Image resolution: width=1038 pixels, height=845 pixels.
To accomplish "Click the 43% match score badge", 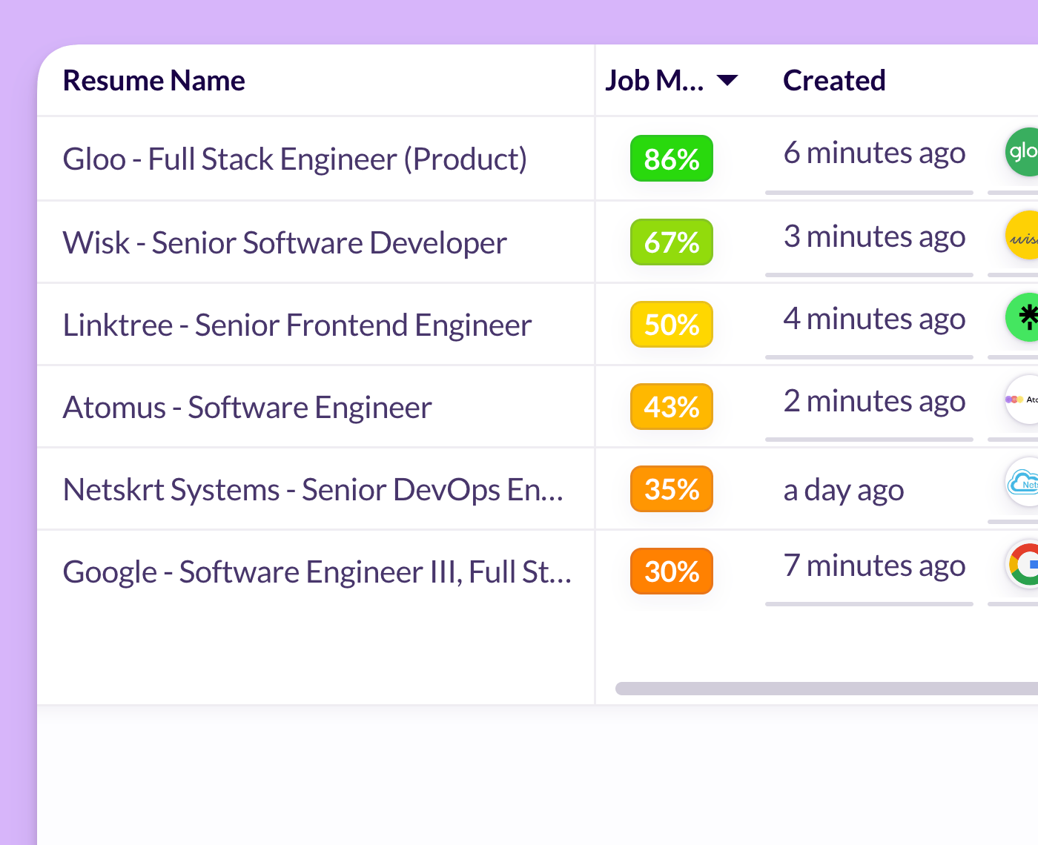I will (x=672, y=407).
